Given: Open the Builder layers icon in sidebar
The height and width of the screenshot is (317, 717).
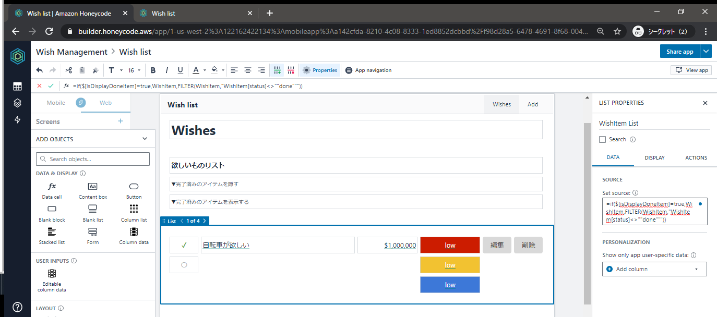Looking at the screenshot, I should pos(17,103).
